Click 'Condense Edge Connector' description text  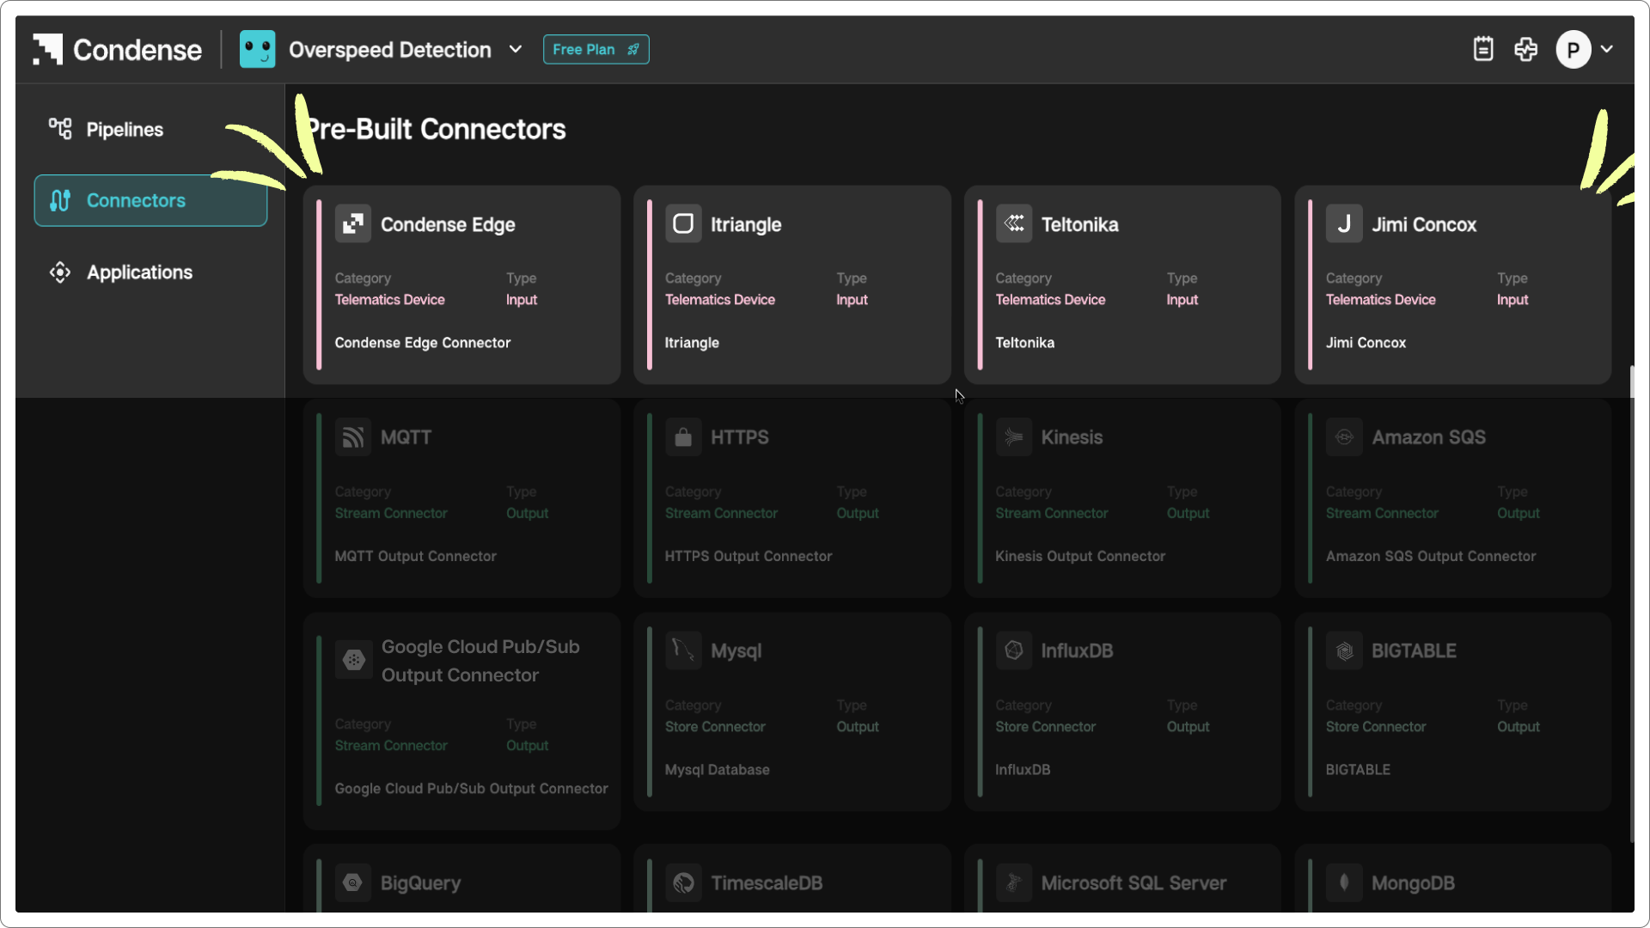[x=423, y=343]
